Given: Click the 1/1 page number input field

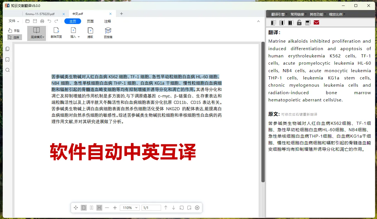Looking at the screenshot, I should (151, 208).
